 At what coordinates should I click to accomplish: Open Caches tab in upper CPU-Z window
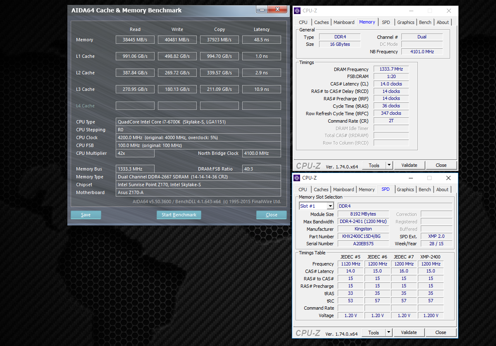321,22
